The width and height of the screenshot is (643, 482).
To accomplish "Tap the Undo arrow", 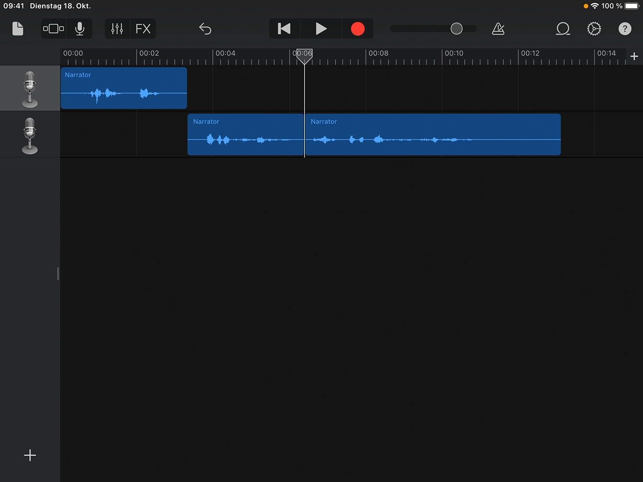I will [205, 29].
